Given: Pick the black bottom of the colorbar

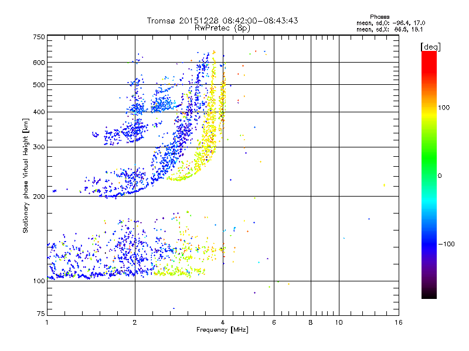Looking at the screenshot, I should (429, 294).
